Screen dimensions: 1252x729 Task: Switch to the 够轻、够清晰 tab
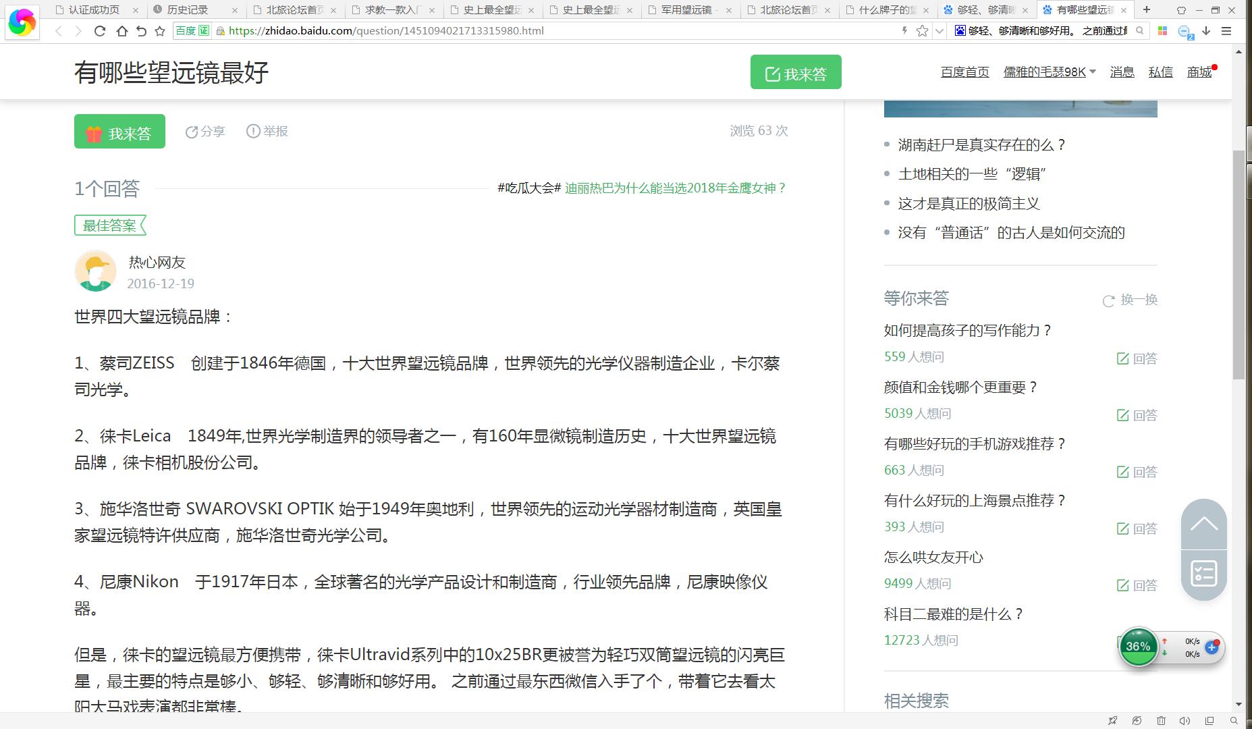(x=986, y=9)
